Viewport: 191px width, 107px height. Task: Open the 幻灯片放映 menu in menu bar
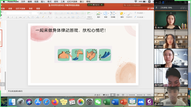[x=72, y=1]
